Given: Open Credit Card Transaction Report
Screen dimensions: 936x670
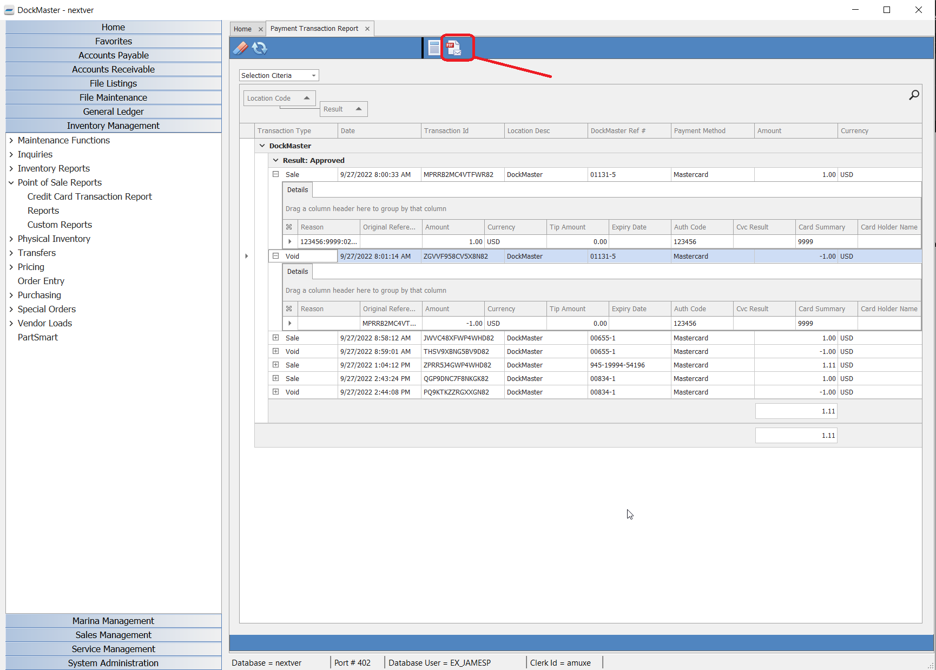Looking at the screenshot, I should click(x=90, y=196).
